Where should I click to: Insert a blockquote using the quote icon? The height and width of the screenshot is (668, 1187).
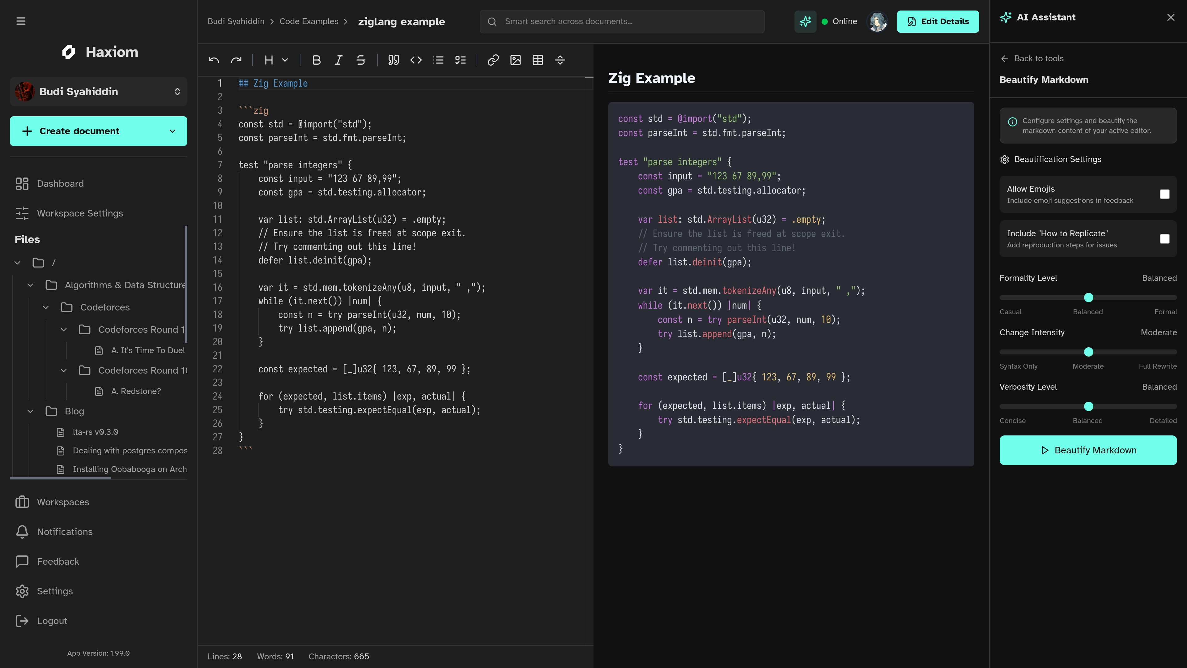[393, 60]
